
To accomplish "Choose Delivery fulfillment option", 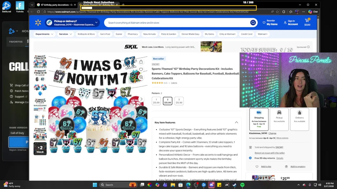I will [299, 119].
